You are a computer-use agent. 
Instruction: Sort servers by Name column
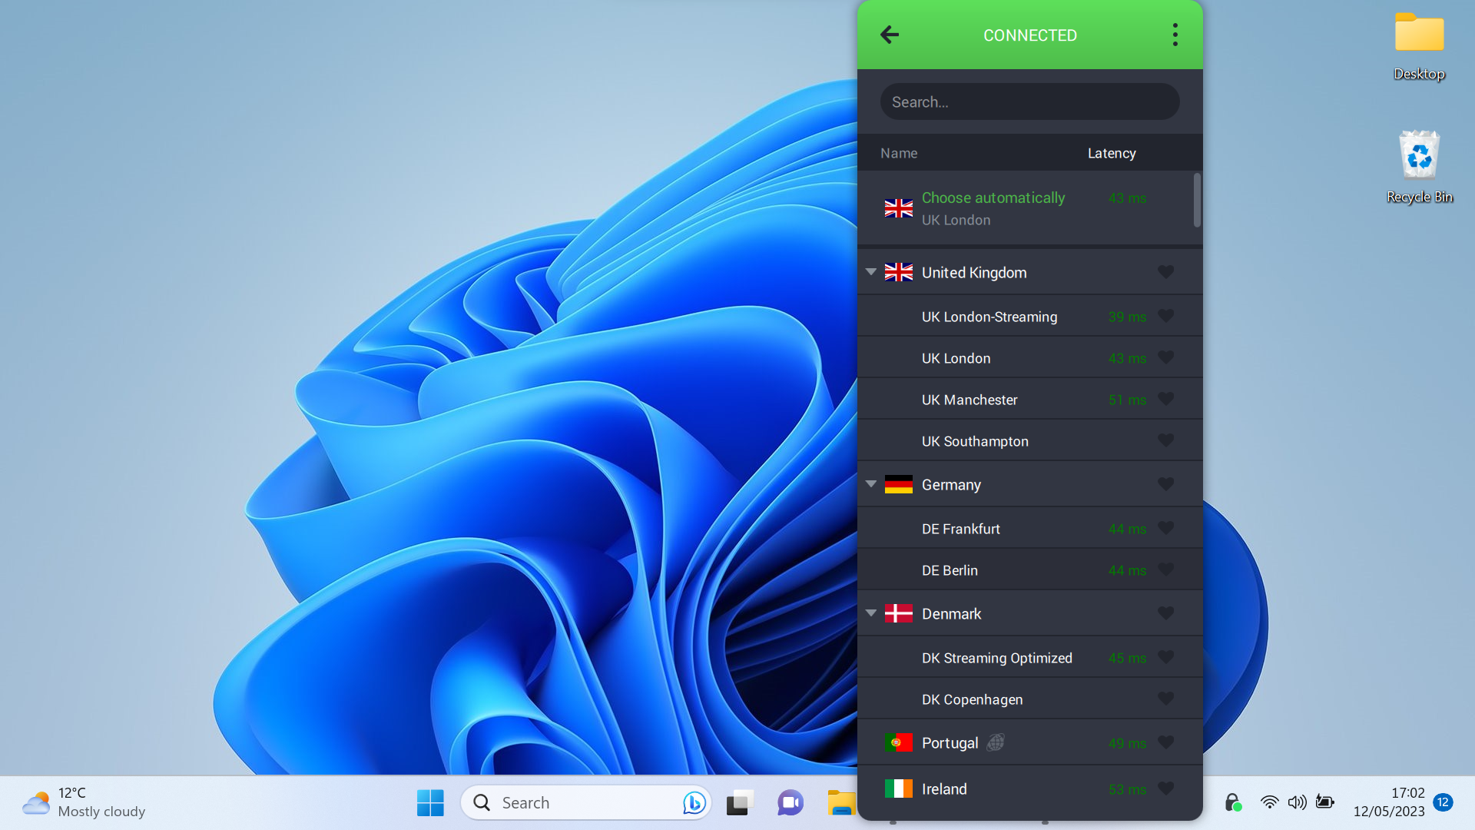[899, 153]
